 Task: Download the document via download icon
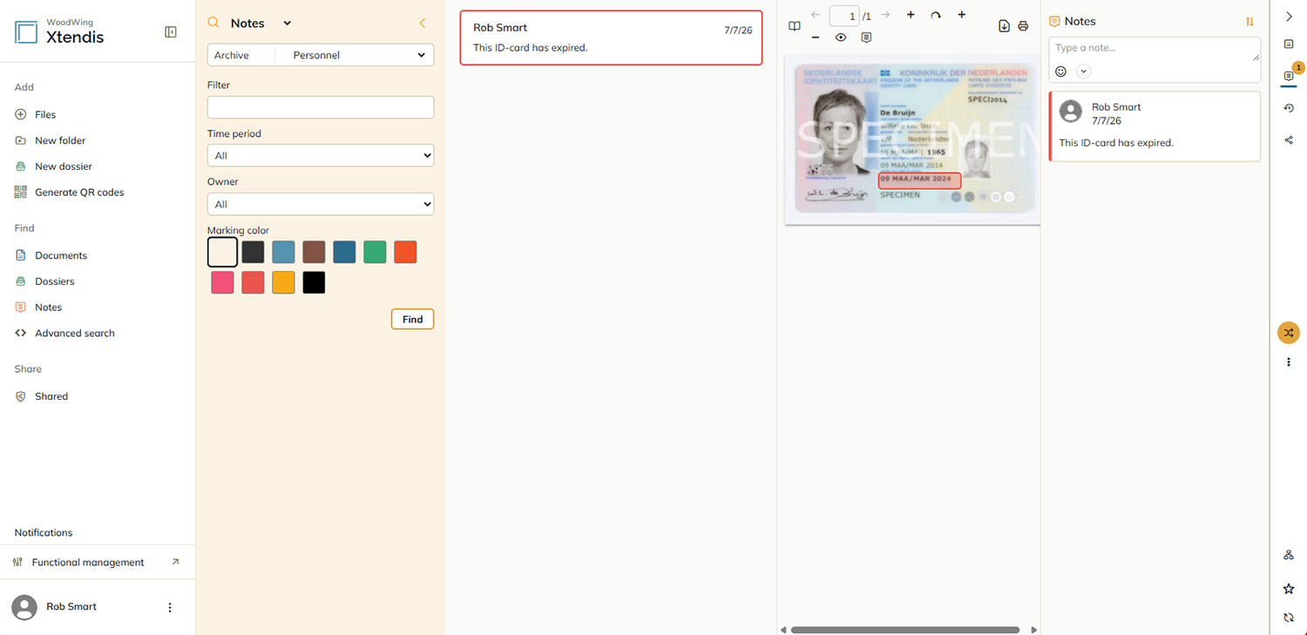1004,26
